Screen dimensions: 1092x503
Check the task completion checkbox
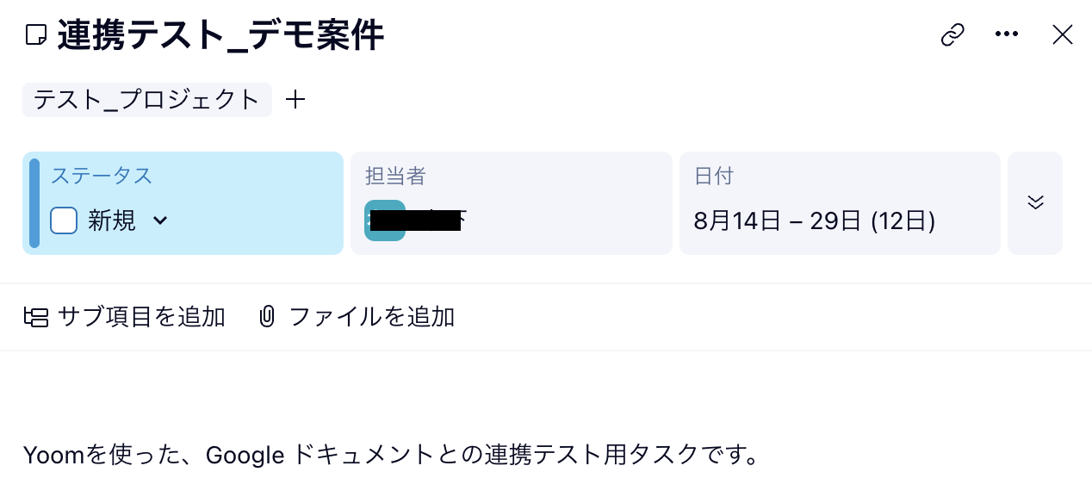point(64,220)
